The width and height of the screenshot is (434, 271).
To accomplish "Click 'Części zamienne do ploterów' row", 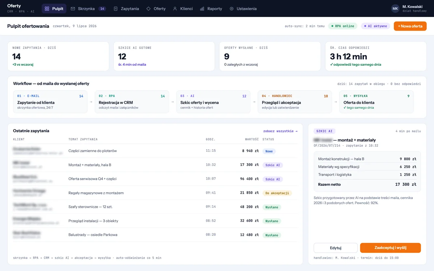I will 155,151.
